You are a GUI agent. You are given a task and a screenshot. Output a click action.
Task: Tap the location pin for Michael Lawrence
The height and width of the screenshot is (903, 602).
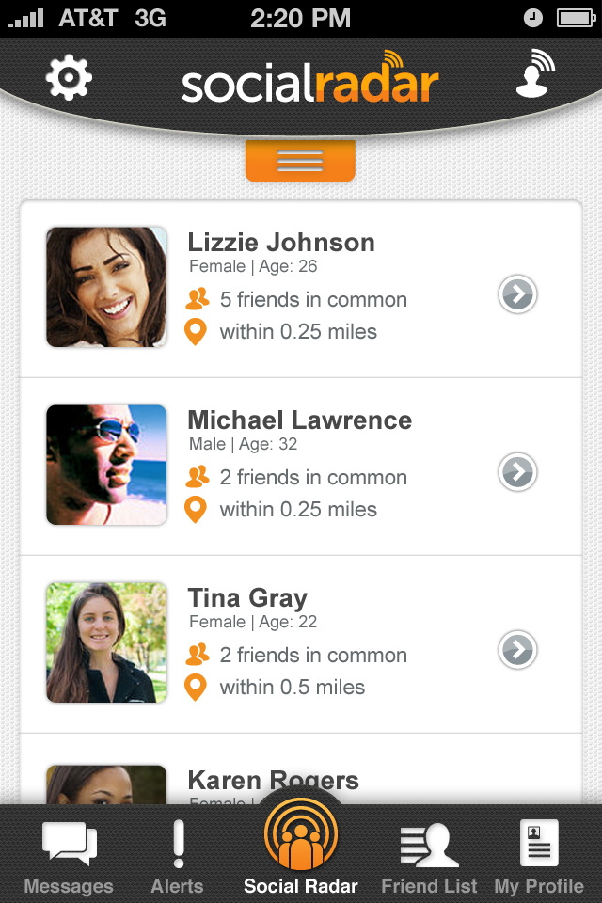coord(196,510)
